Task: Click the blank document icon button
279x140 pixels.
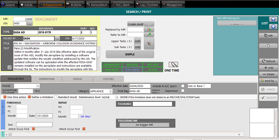Action: pos(268,46)
